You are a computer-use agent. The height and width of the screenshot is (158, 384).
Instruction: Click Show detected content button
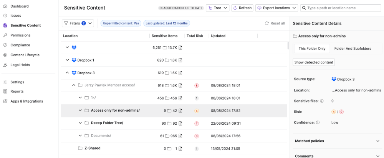pyautogui.click(x=314, y=62)
